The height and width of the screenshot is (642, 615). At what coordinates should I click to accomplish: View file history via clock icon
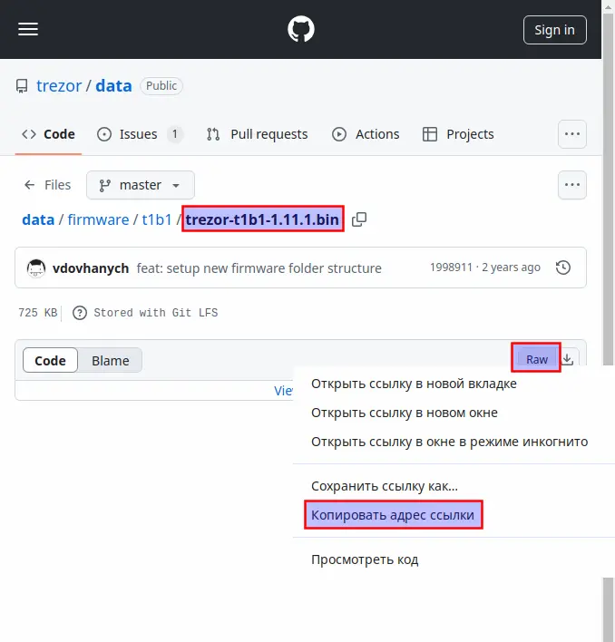pyautogui.click(x=563, y=267)
